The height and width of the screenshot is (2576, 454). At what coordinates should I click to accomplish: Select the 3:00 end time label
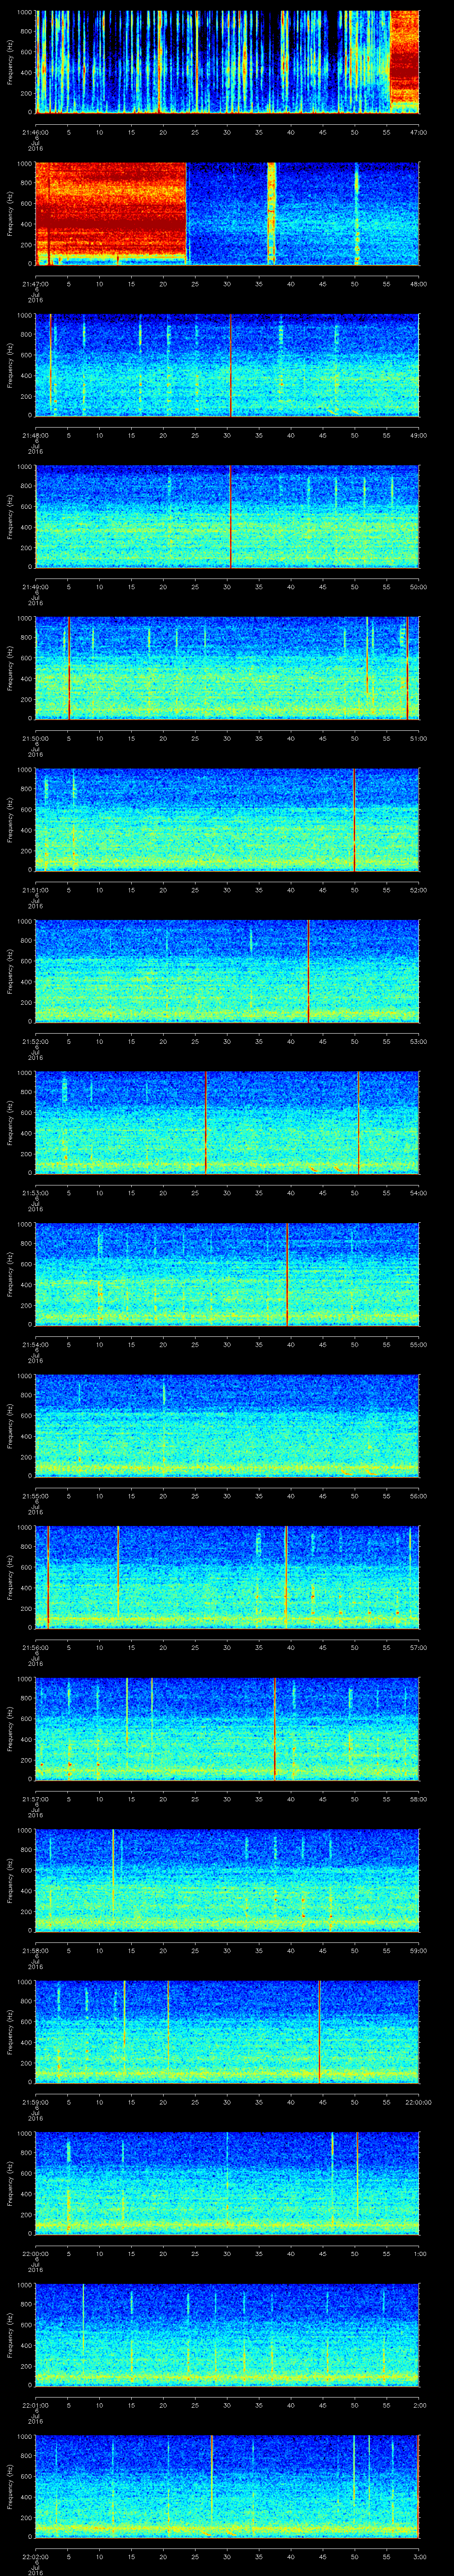[x=420, y=2557]
